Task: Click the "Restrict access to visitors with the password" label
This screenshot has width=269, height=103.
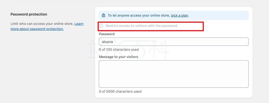Action: (141, 26)
